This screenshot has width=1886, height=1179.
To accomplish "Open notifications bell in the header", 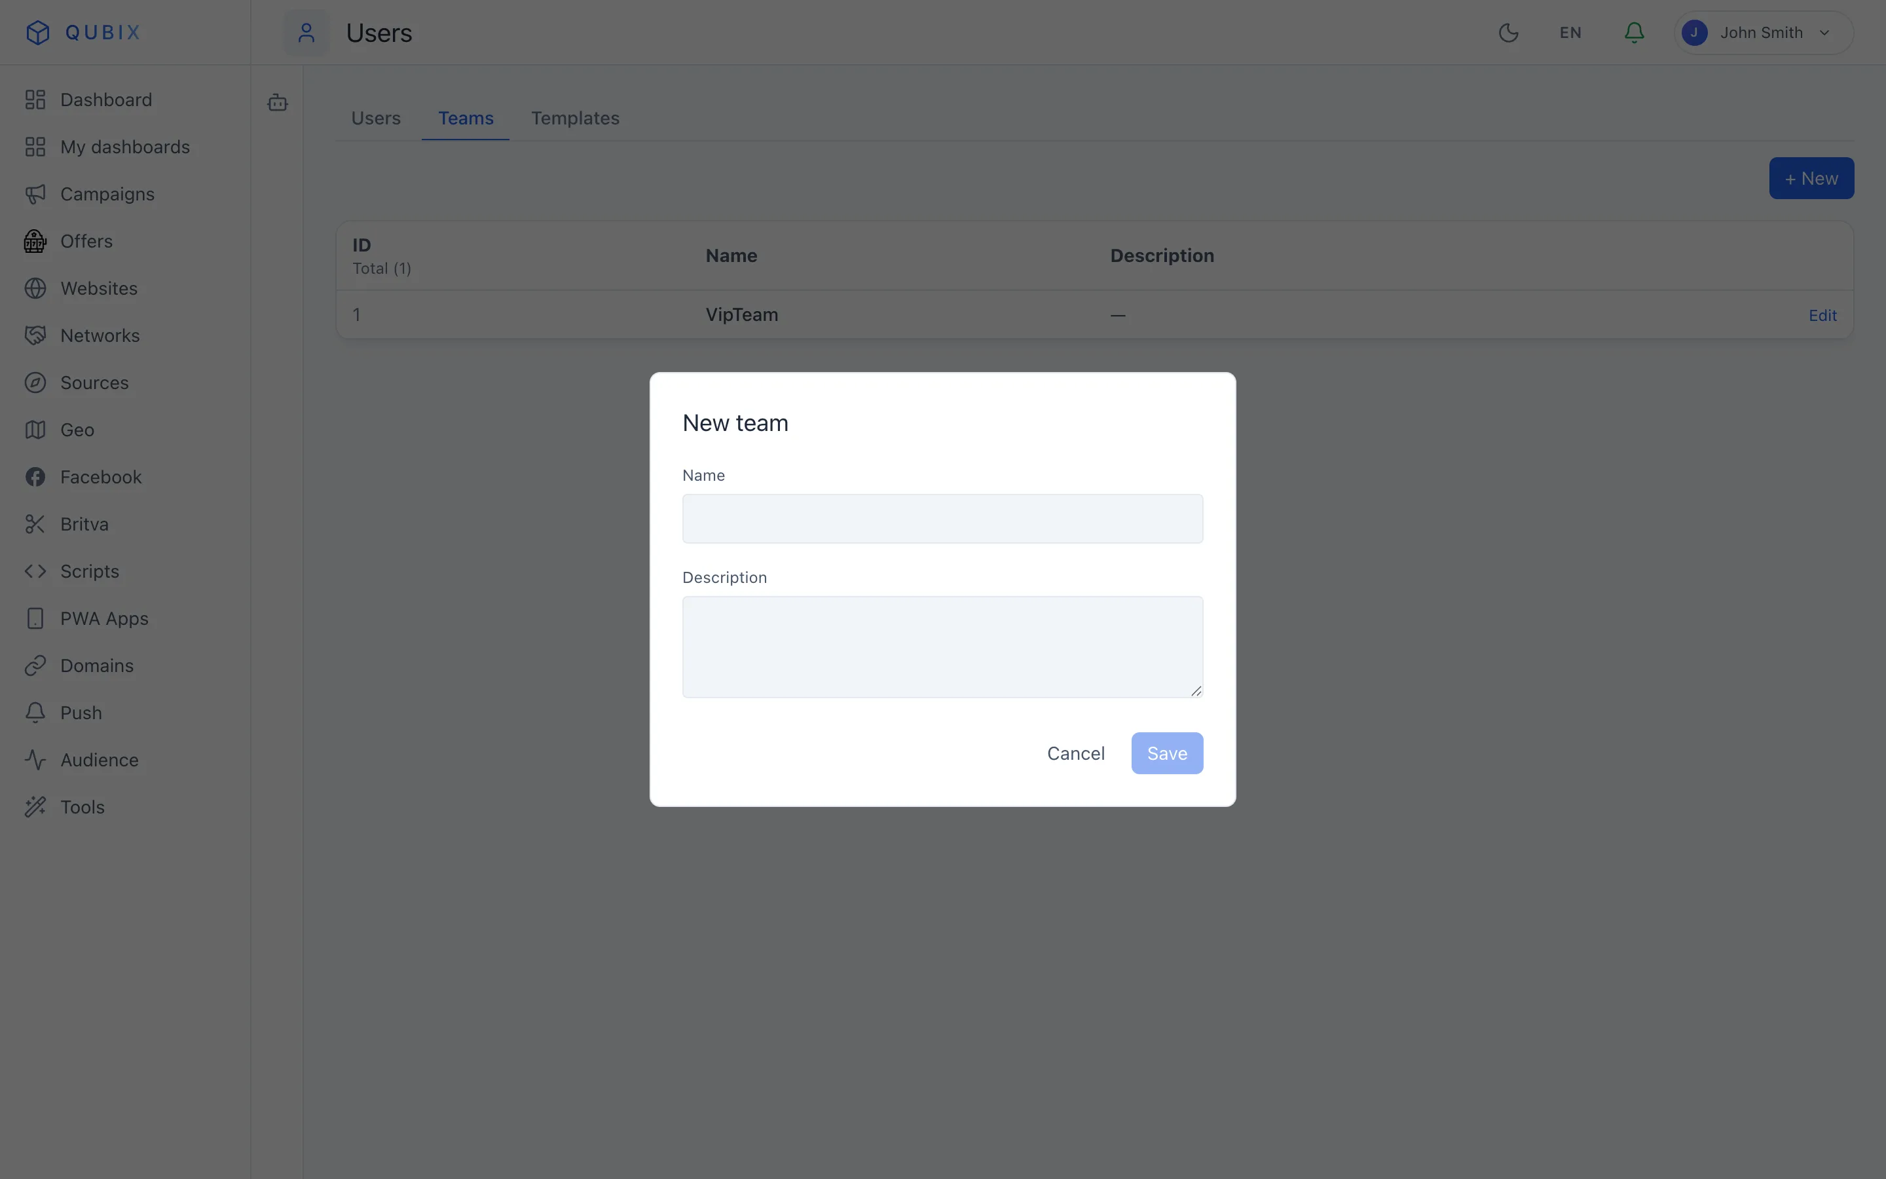I will click(1635, 33).
